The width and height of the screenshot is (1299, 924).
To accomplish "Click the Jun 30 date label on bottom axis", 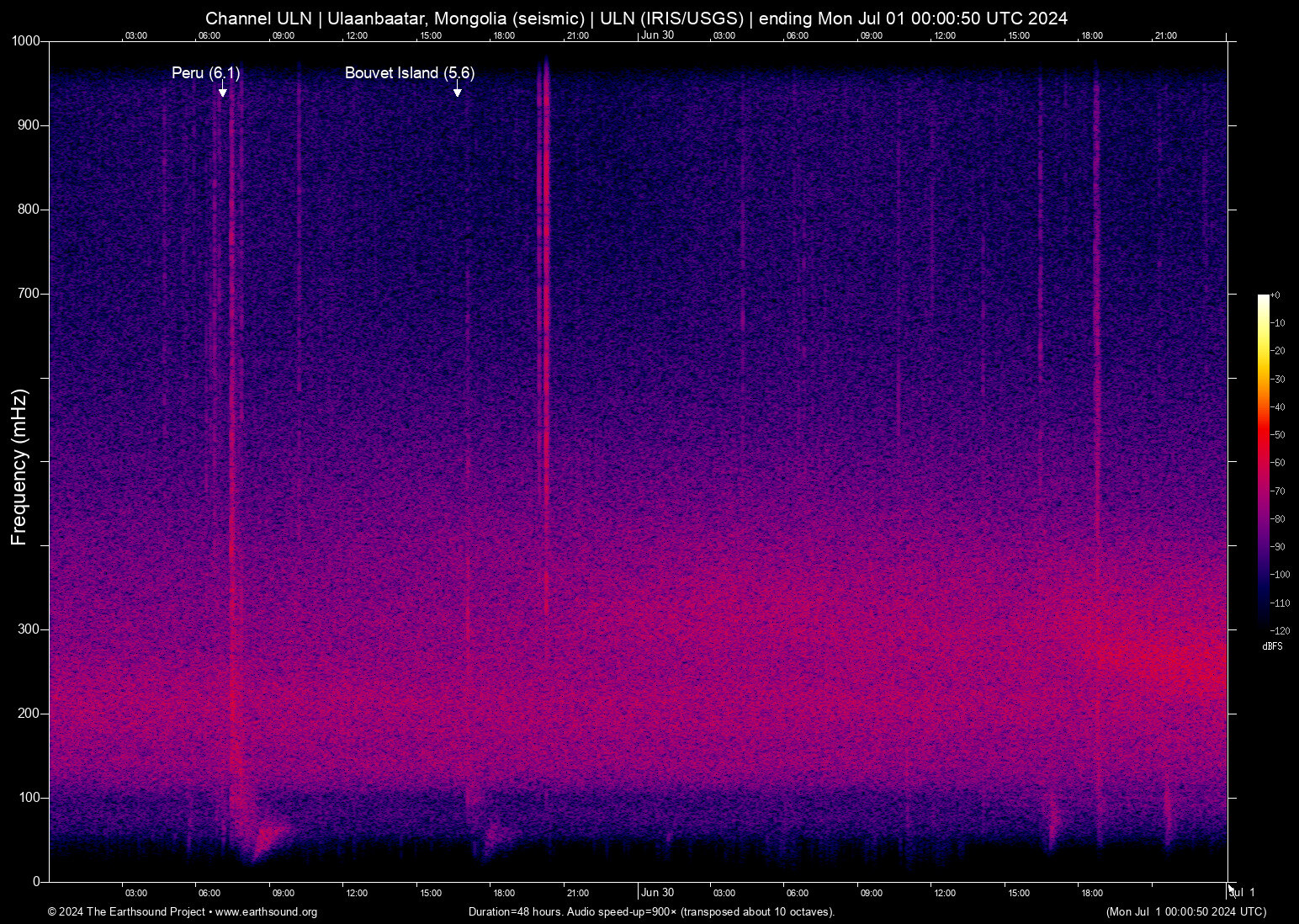I will 658,893.
